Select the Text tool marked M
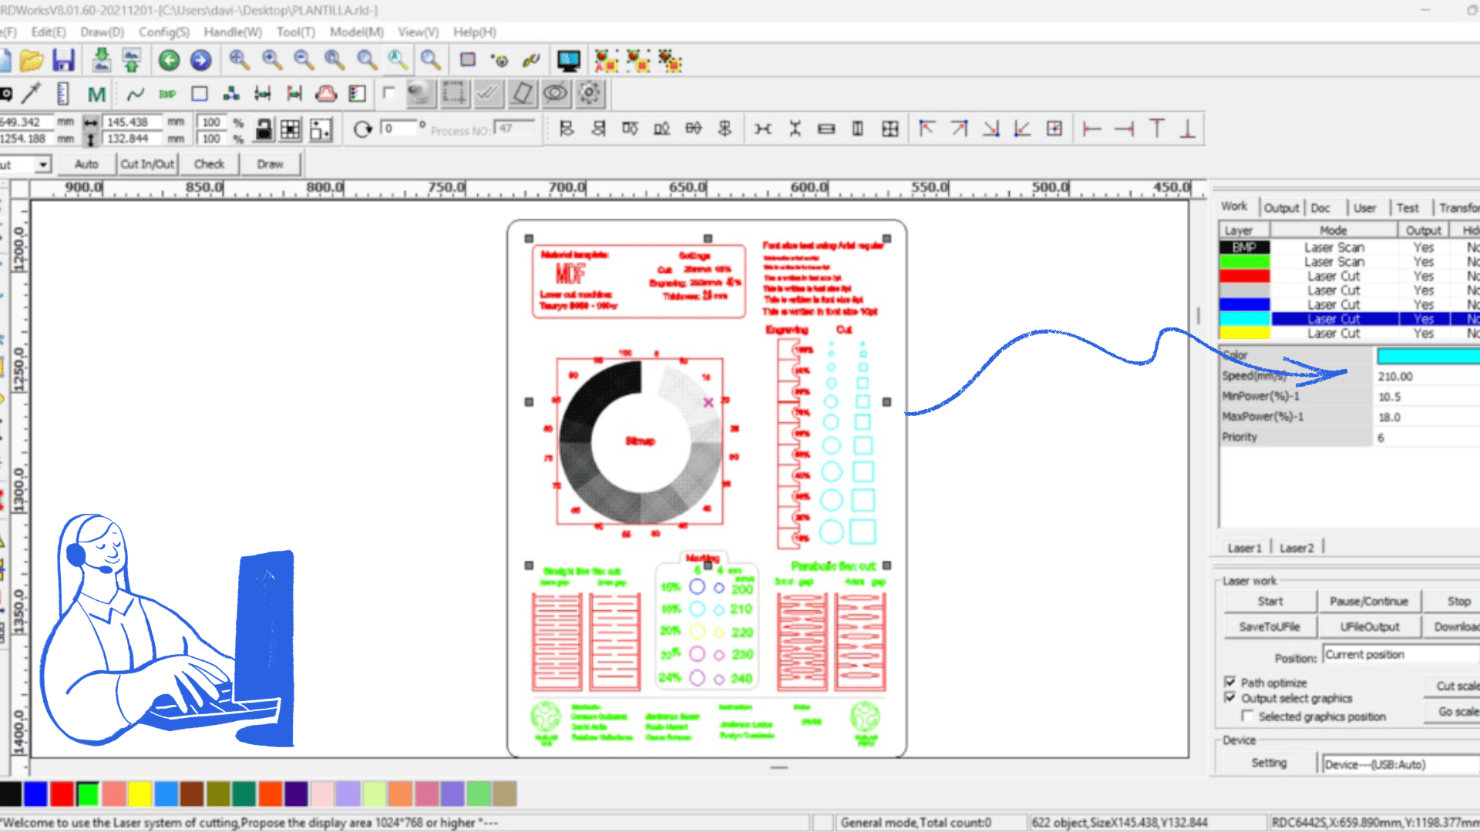The image size is (1480, 832). click(x=96, y=94)
